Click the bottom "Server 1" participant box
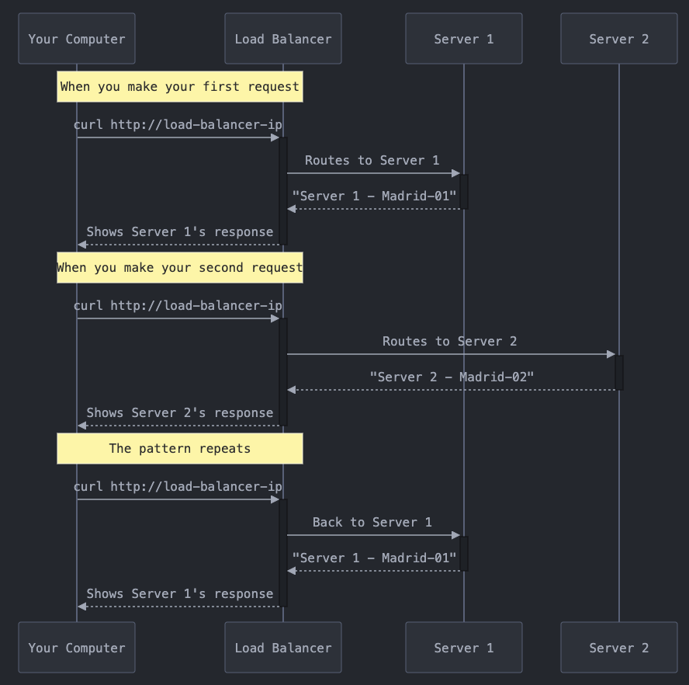The image size is (689, 685). tap(463, 647)
